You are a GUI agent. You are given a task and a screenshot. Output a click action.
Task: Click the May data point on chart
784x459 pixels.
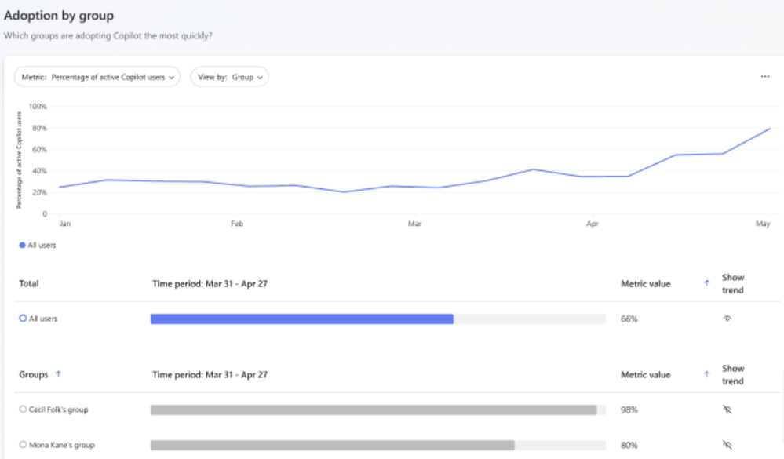(x=769, y=129)
